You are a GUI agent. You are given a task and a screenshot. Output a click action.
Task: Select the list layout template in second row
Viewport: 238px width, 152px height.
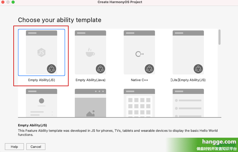coord(188,103)
